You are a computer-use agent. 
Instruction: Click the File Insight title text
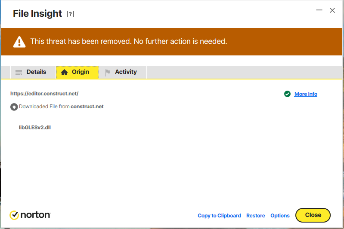coord(37,14)
